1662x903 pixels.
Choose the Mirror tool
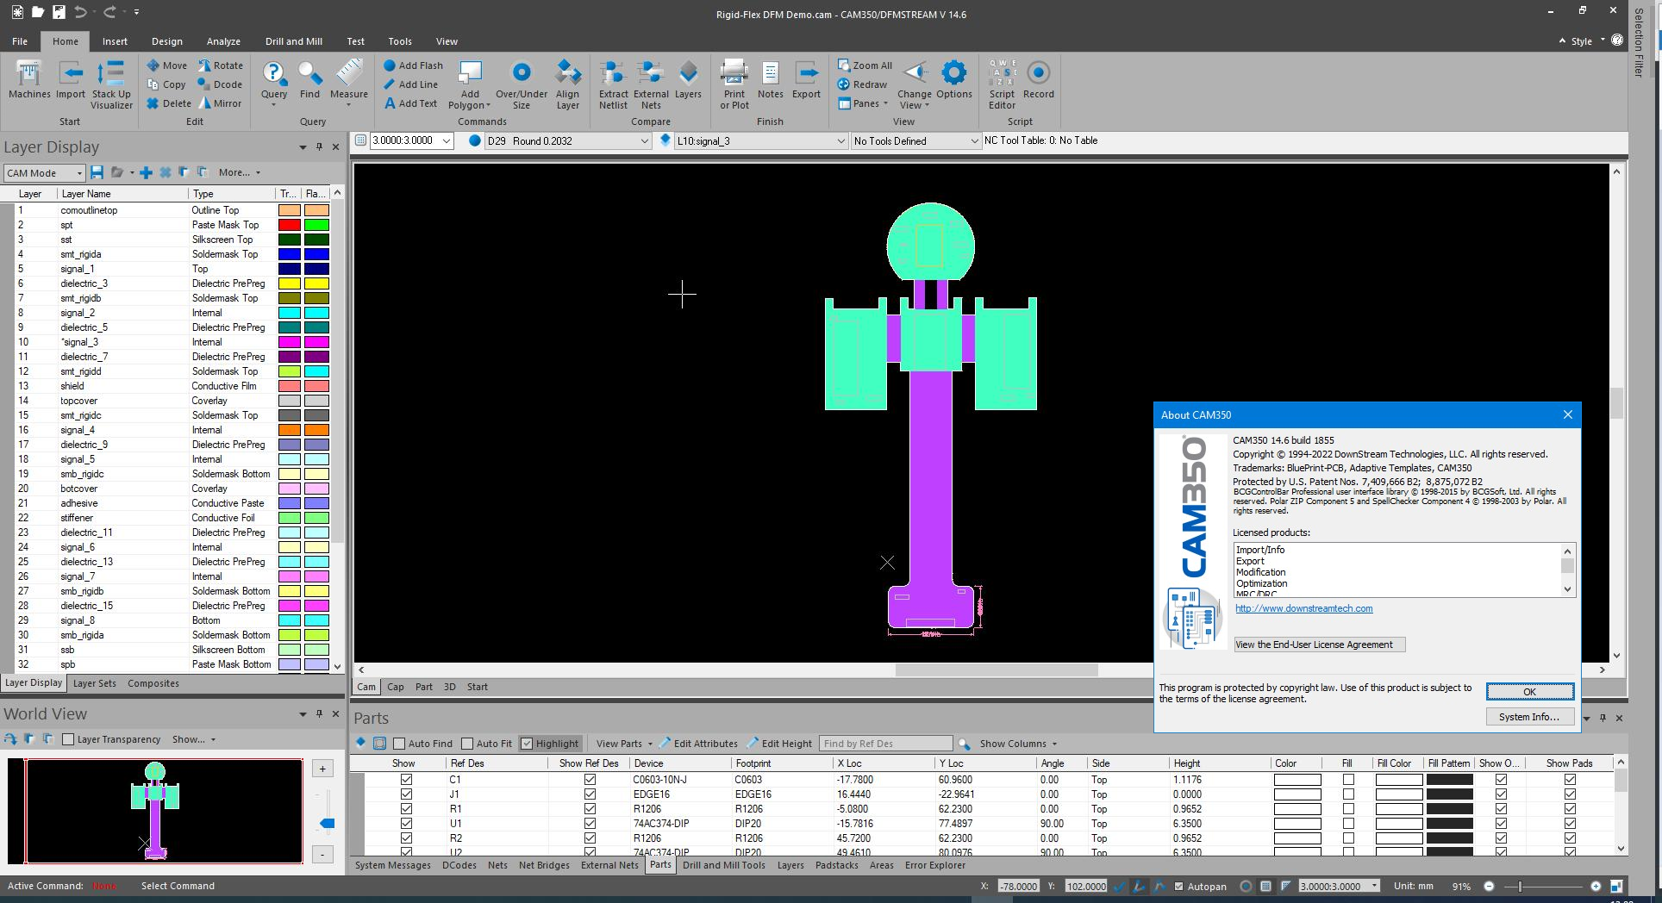coord(220,103)
